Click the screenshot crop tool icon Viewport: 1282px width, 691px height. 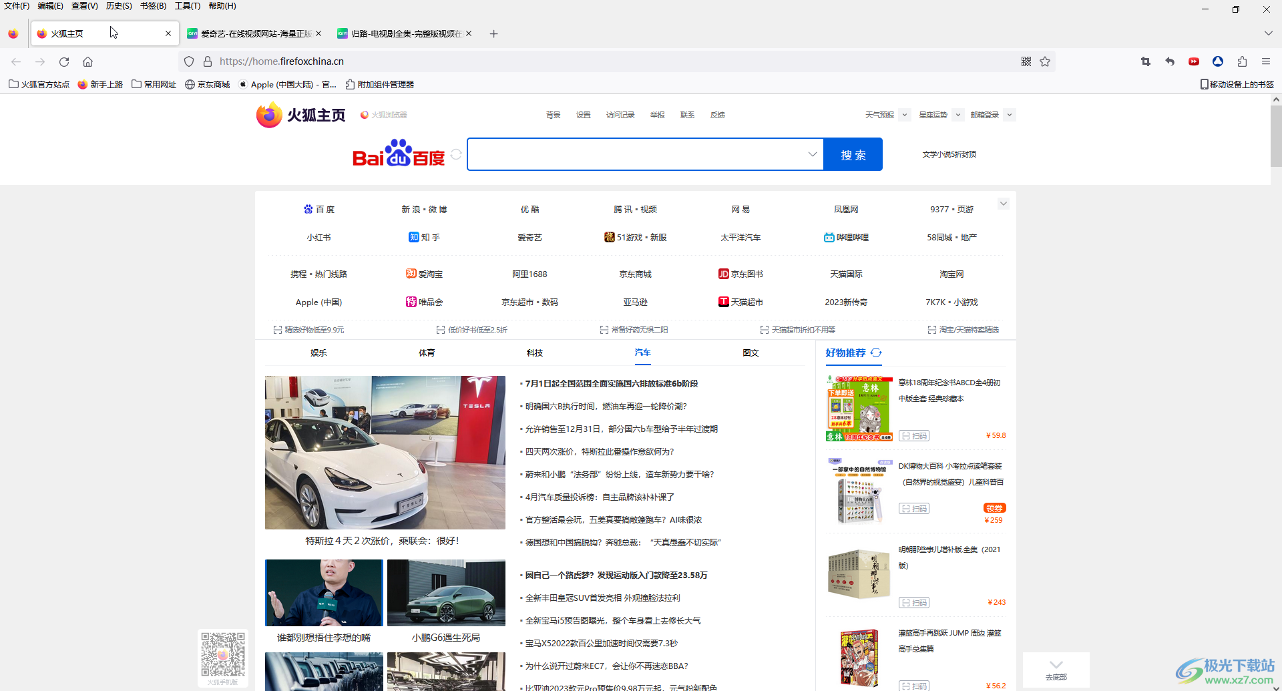[1146, 61]
